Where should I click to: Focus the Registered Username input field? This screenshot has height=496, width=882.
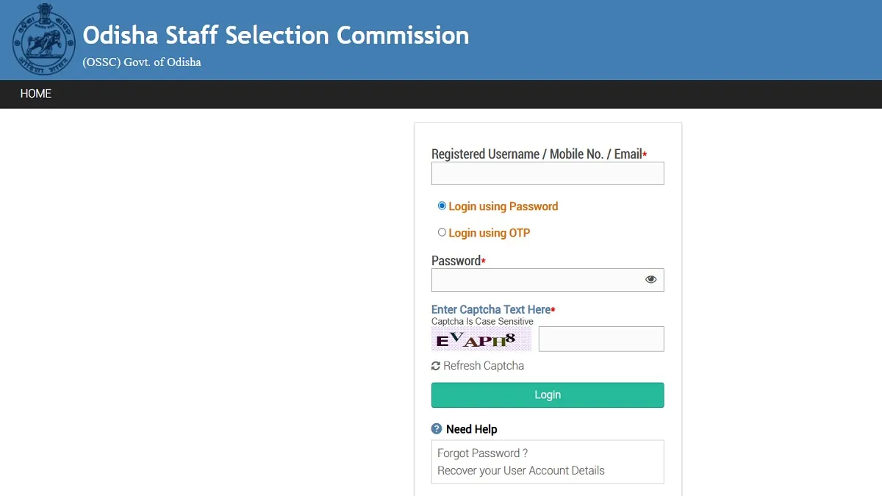[548, 173]
